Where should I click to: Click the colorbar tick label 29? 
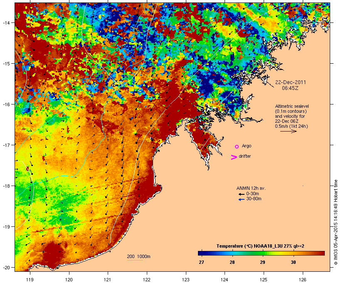(x=263, y=262)
